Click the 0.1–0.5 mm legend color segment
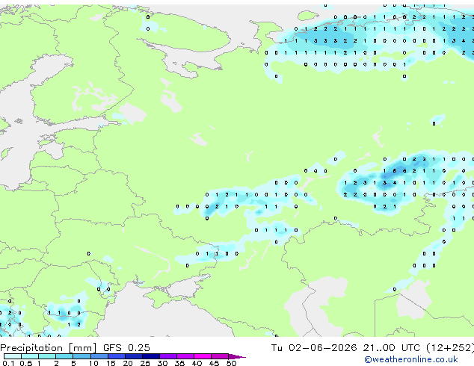 [13, 356]
